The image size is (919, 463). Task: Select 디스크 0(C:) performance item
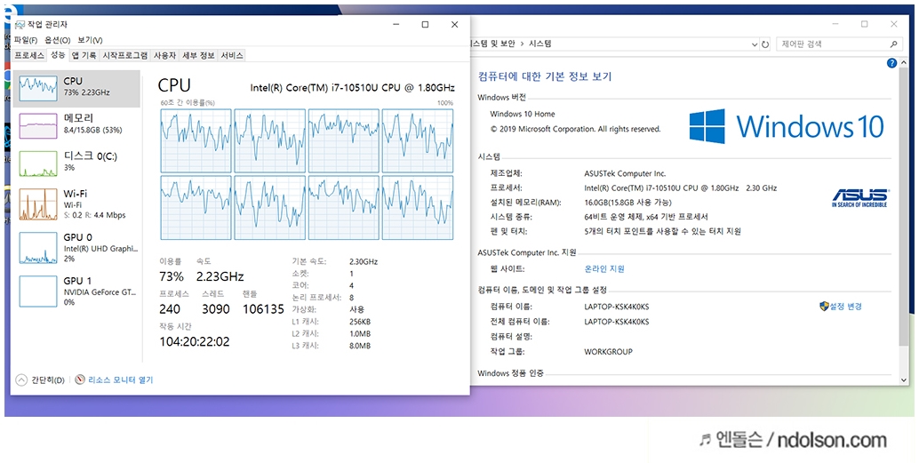click(76, 163)
